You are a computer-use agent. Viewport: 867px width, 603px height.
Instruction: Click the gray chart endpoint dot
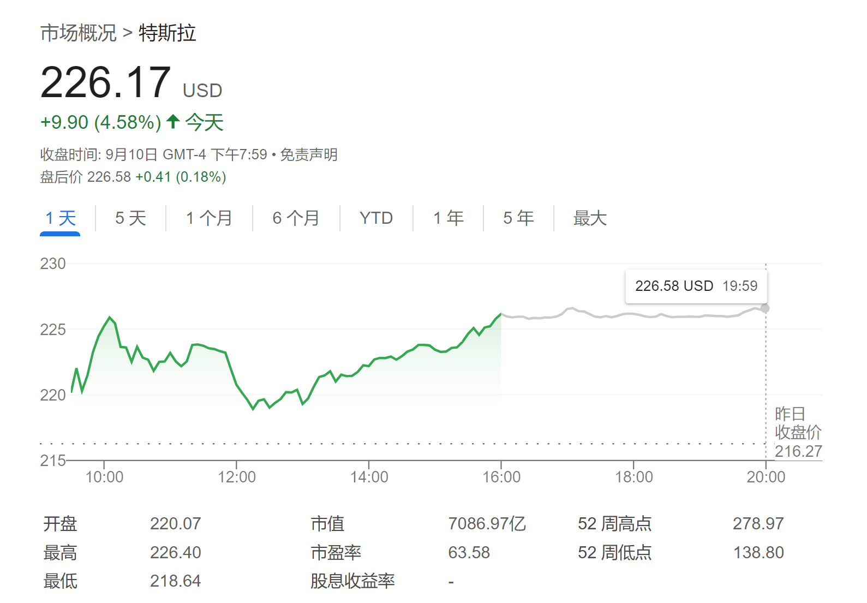point(766,308)
